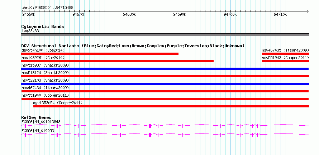Click the Cytogenetic Bands track title
The image size is (319, 155).
click(43, 26)
